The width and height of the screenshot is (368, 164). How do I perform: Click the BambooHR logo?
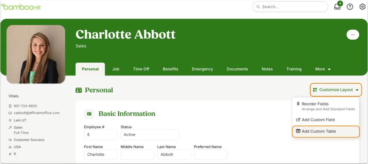tap(22, 7)
